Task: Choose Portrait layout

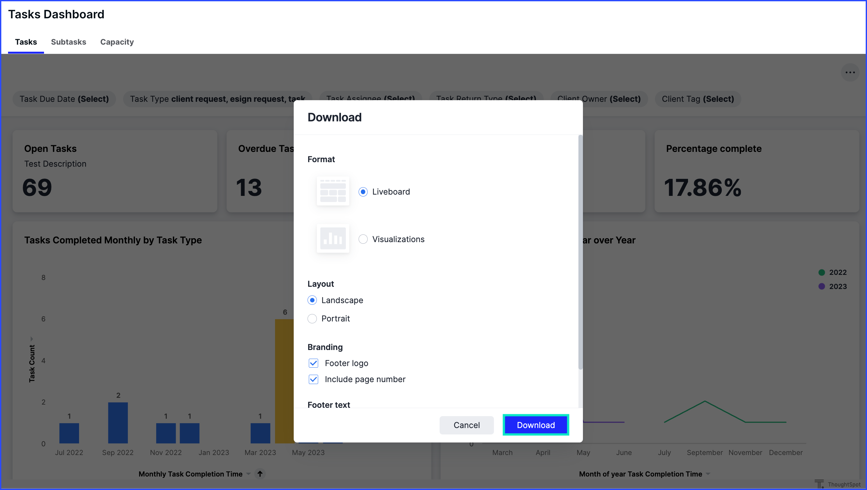Action: (x=312, y=318)
